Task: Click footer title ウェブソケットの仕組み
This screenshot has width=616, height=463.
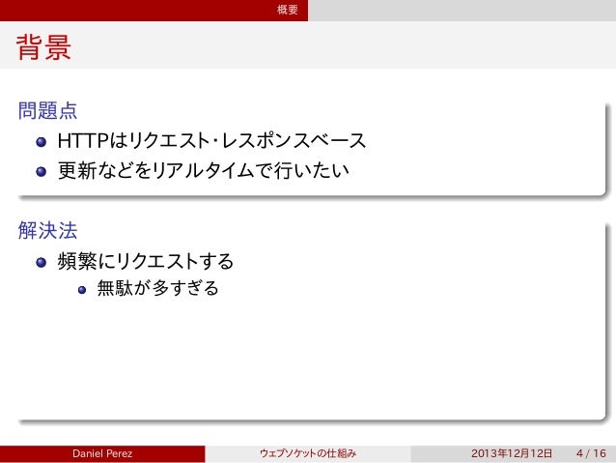Action: click(308, 453)
